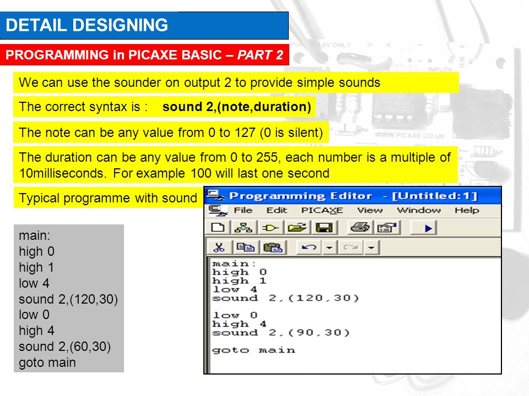
Task: Click the 'low 0' line in the editor
Action: click(x=235, y=315)
